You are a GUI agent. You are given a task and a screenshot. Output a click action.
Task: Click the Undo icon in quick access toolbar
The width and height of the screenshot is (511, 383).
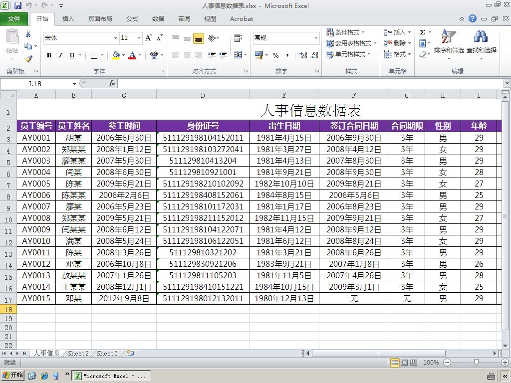coord(28,5)
